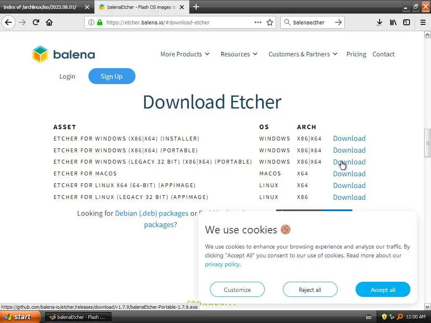Open the page actions three-dots menu

258,22
